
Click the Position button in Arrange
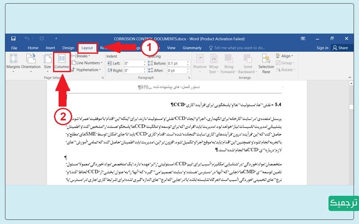pos(200,63)
